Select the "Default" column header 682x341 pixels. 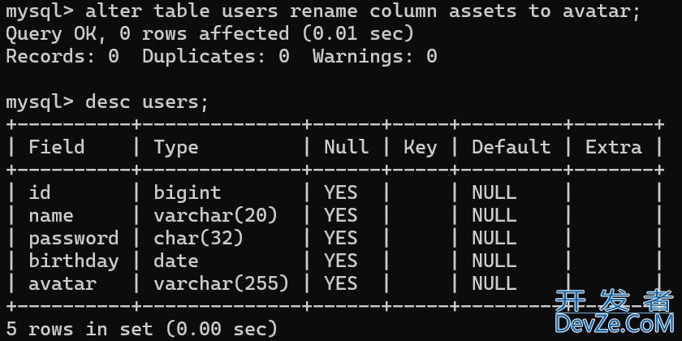(x=511, y=147)
